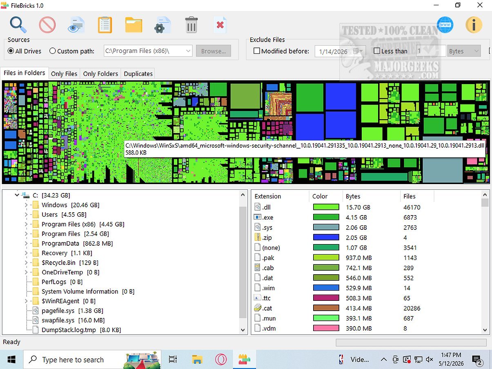Start scan with magnifier icon

pos(18,25)
